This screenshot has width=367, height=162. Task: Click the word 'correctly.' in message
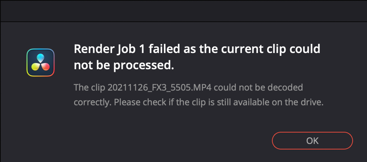[x=92, y=102]
